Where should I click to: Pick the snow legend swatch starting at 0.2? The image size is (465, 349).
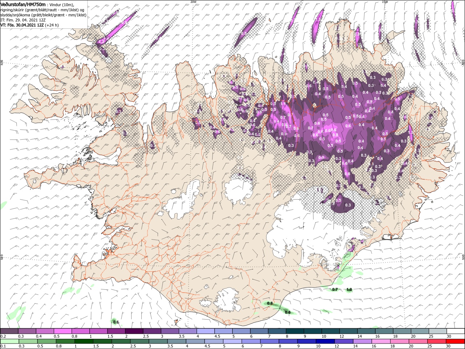coord(9,331)
